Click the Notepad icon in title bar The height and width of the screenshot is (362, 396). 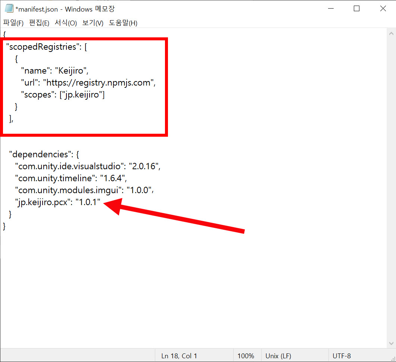pos(9,9)
